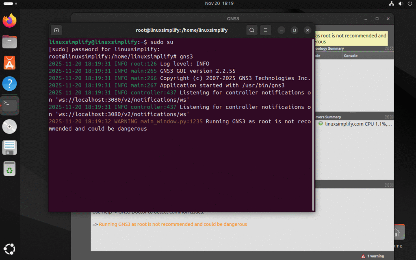Open a new terminal tab
Screen dimensions: 416x260
click(x=56, y=30)
